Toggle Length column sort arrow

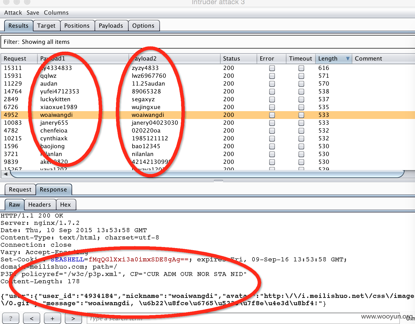[348, 58]
